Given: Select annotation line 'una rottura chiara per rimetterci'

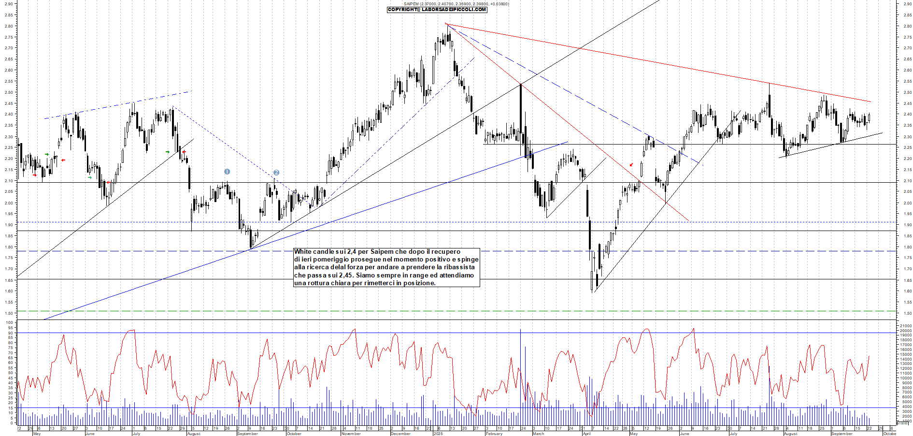Looking at the screenshot, I should coord(365,283).
